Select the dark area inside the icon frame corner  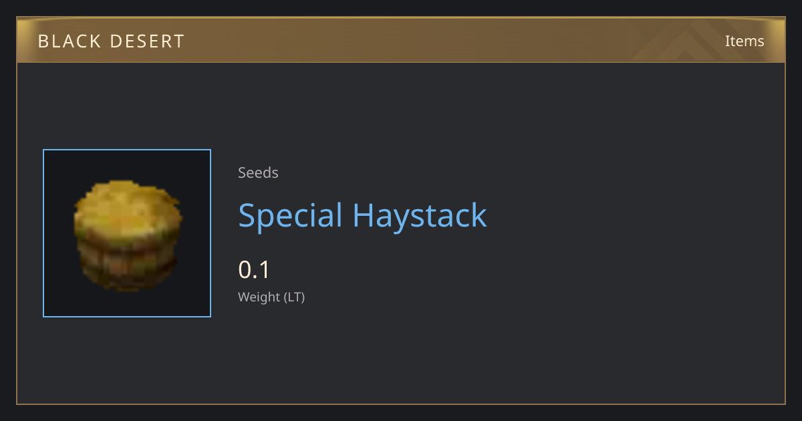pos(57,163)
